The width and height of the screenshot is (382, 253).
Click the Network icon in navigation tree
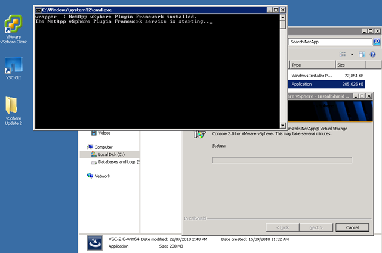[x=90, y=176]
